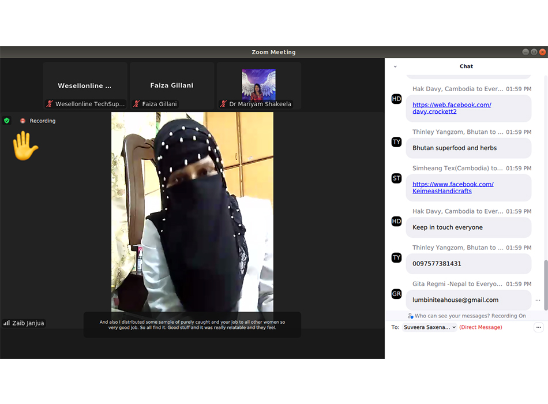Open the recipient dropdown Suveera Saxena
548x404 pixels.
click(430, 327)
